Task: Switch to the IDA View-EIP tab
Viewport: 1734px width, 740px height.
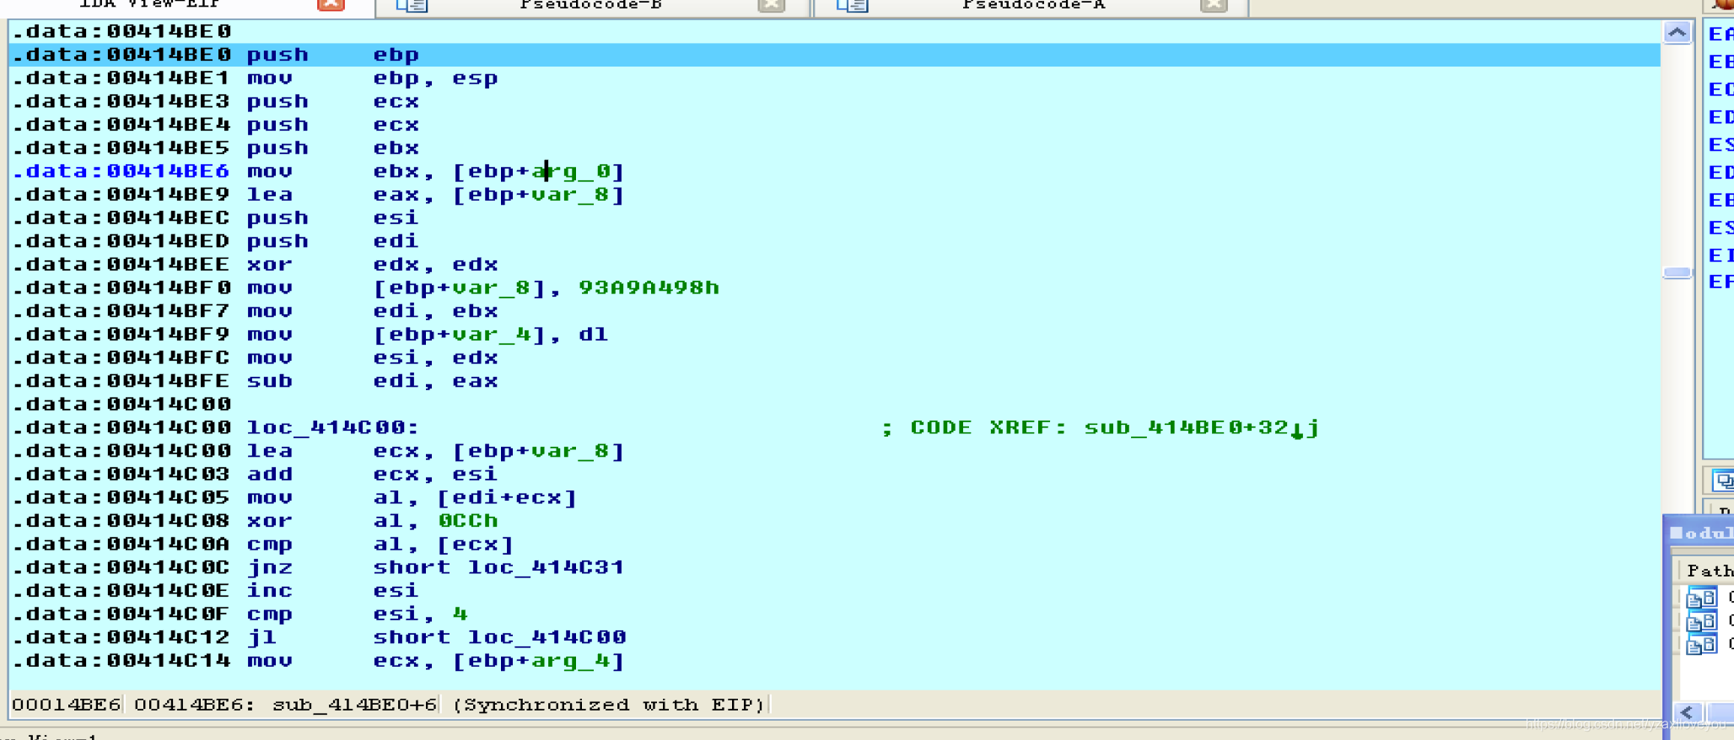Action: click(x=150, y=5)
